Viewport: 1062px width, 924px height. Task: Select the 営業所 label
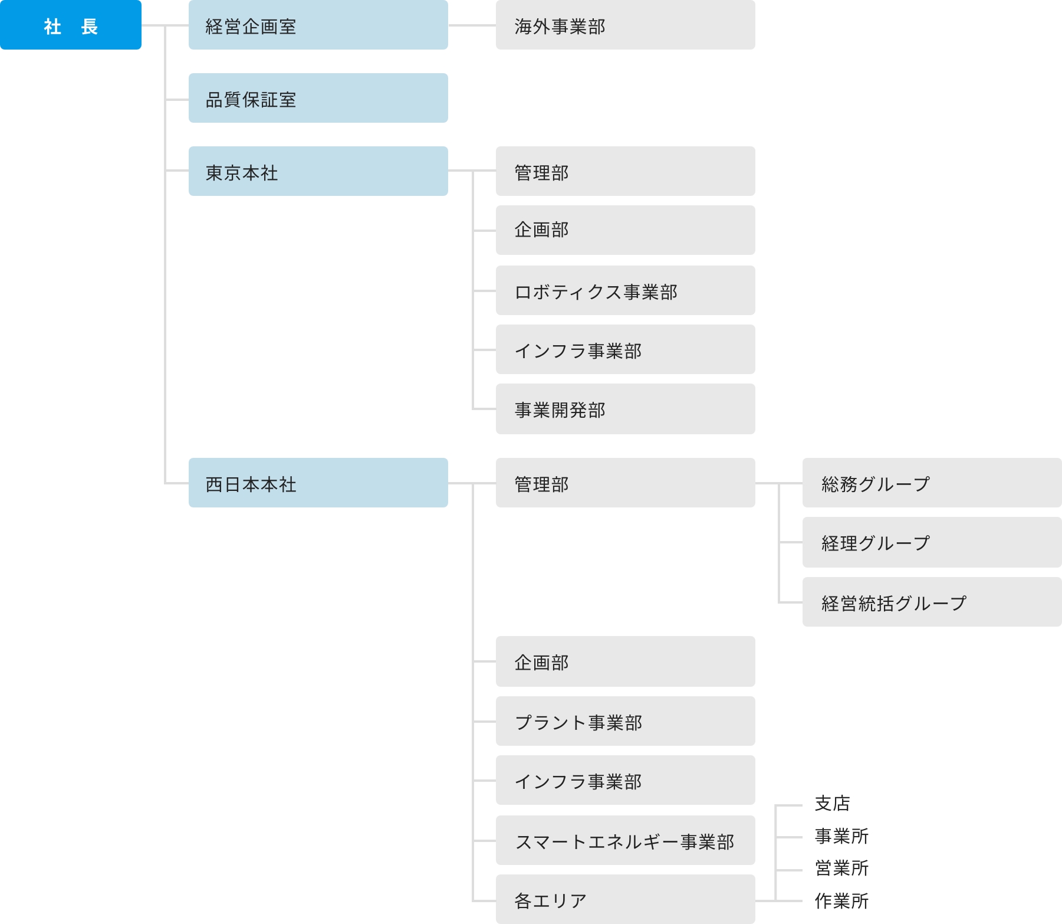coord(841,869)
